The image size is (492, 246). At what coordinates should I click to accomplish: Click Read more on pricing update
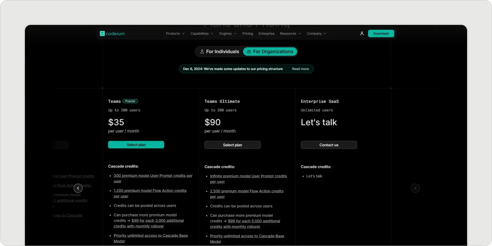[x=300, y=69]
